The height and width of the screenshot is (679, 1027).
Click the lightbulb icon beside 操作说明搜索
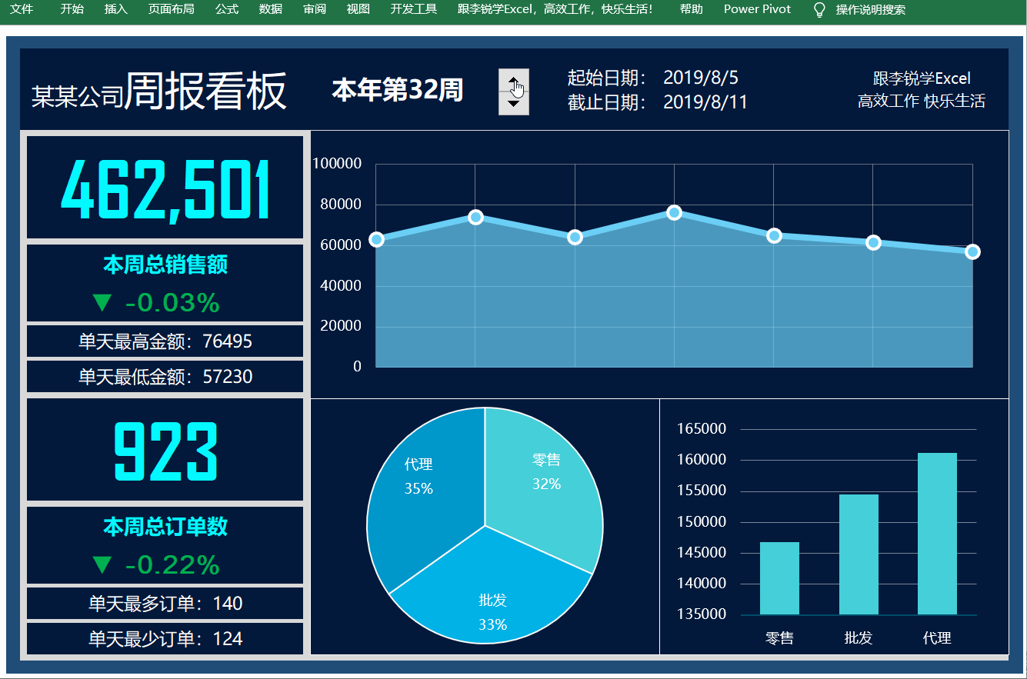(819, 9)
